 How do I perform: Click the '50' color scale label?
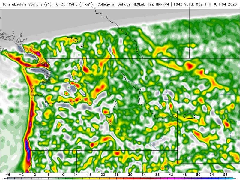[x=198, y=175]
